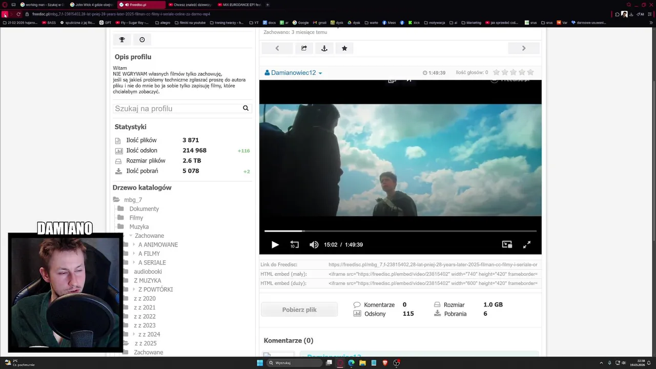
Task: Click the share file icon
Action: 304,48
